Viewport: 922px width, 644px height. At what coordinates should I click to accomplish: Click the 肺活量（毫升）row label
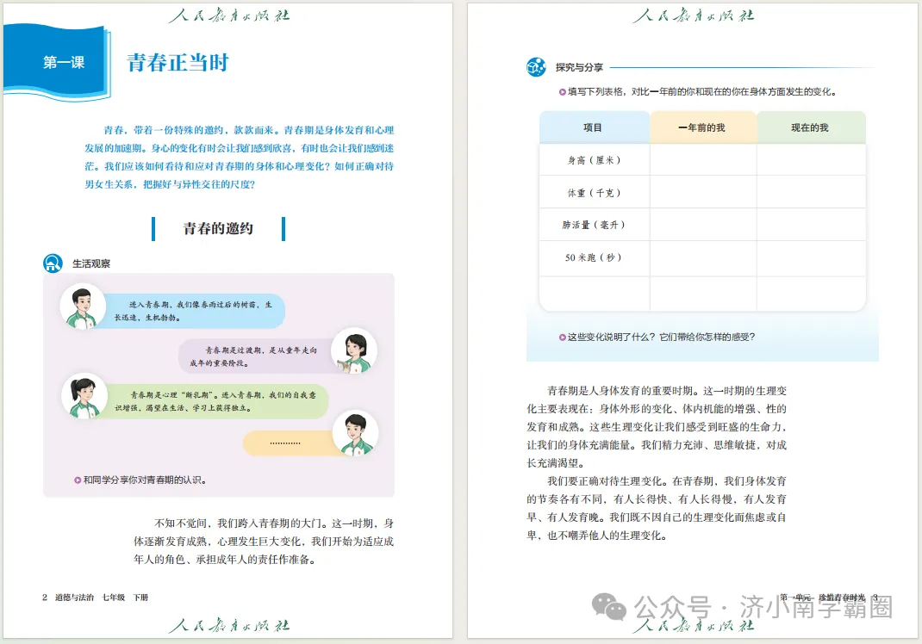[x=594, y=225]
